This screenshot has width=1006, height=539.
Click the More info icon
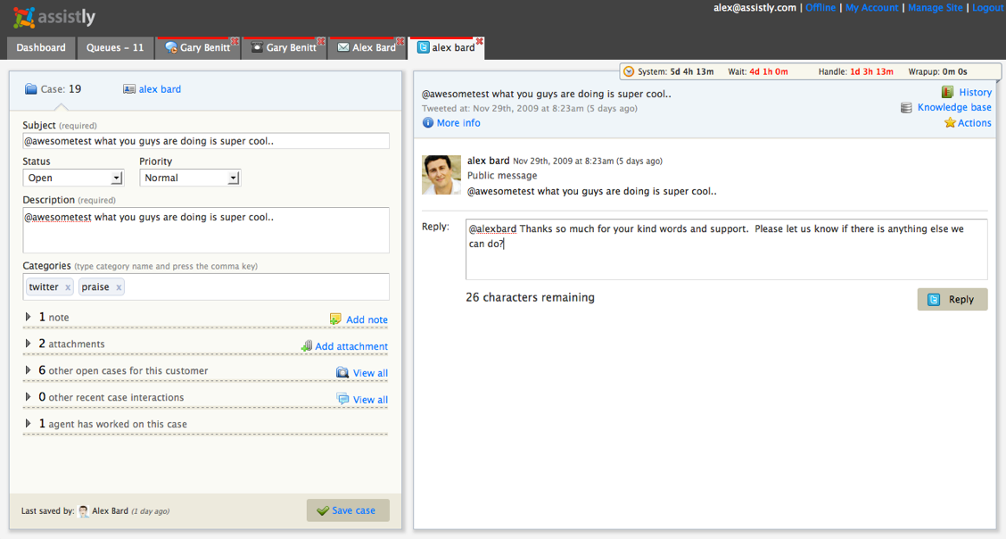click(428, 123)
